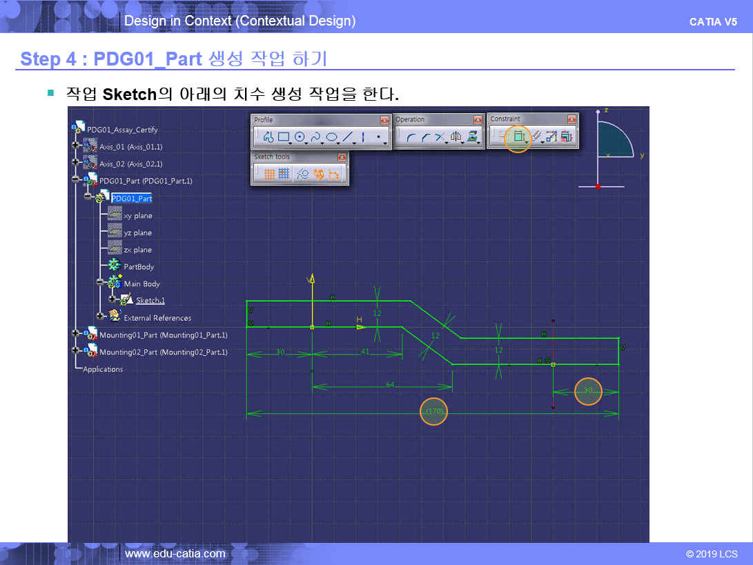This screenshot has height=565, width=753.
Task: Select Mounting01_Part in the tree
Action: point(163,335)
